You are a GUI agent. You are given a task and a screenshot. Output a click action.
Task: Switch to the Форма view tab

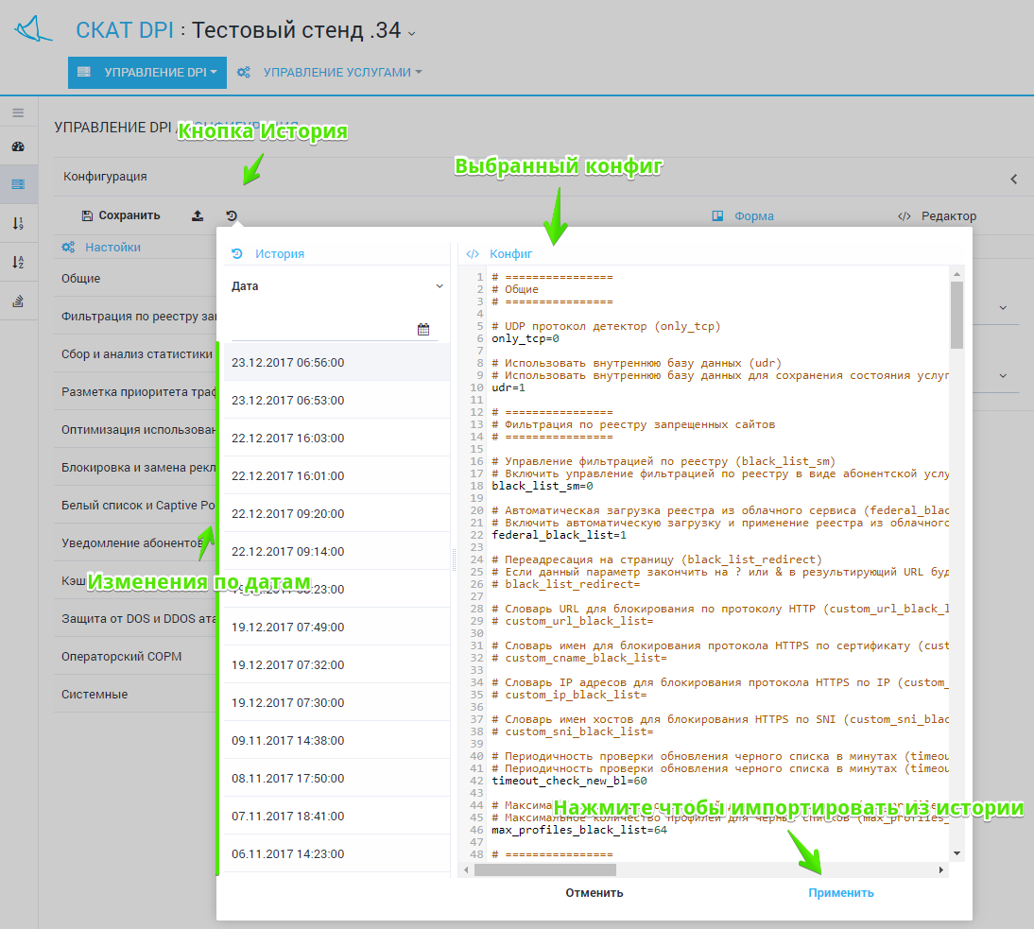[743, 216]
